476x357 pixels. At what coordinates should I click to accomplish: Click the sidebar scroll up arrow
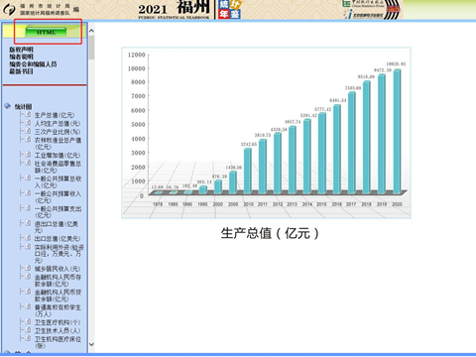tap(91, 31)
